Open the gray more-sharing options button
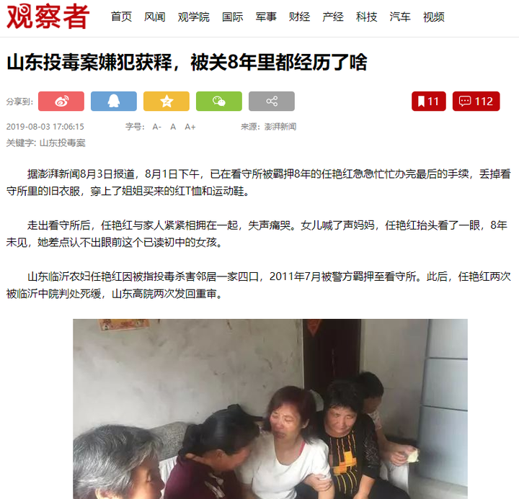 tap(272, 102)
